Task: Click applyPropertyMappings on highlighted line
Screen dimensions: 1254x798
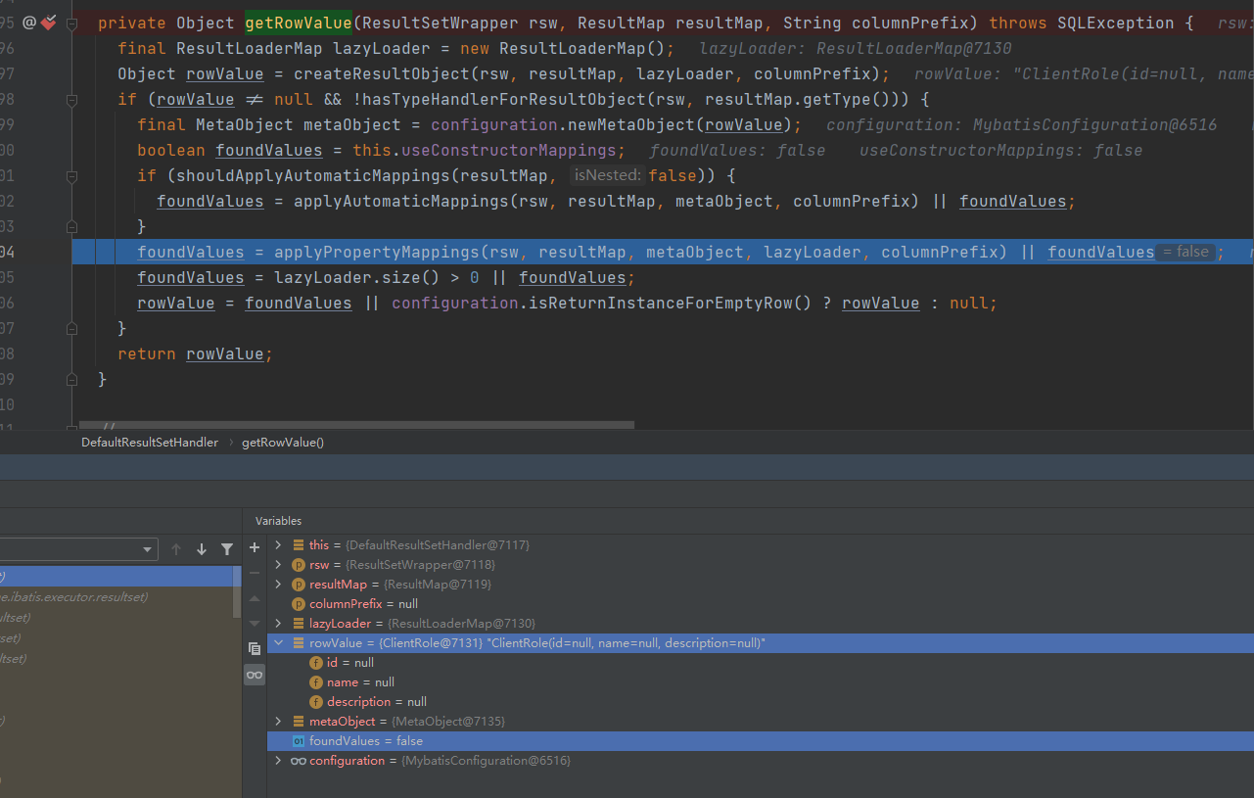Action: tap(377, 252)
